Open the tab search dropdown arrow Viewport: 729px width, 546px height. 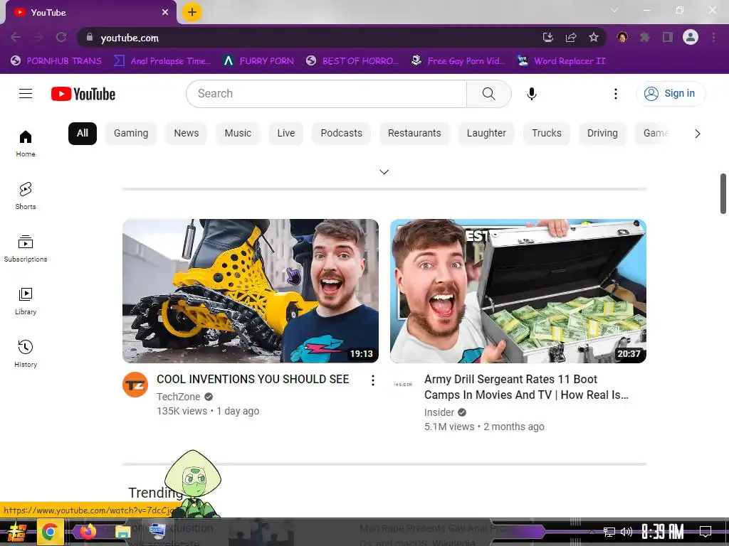coord(614,10)
